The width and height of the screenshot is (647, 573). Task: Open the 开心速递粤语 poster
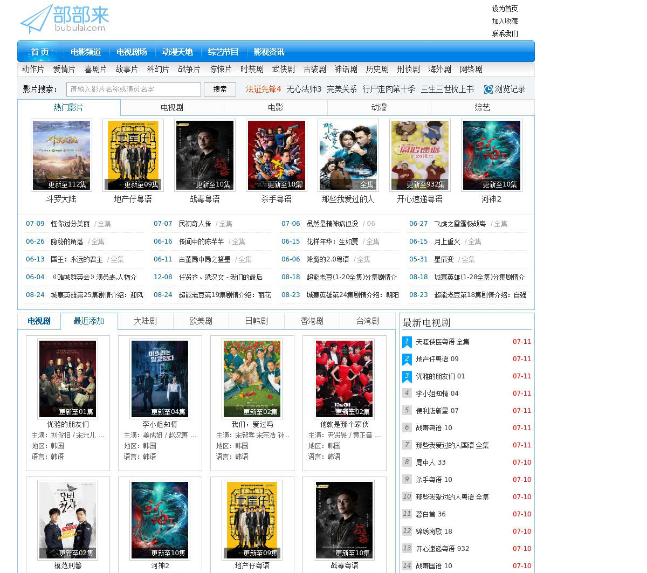click(x=419, y=155)
